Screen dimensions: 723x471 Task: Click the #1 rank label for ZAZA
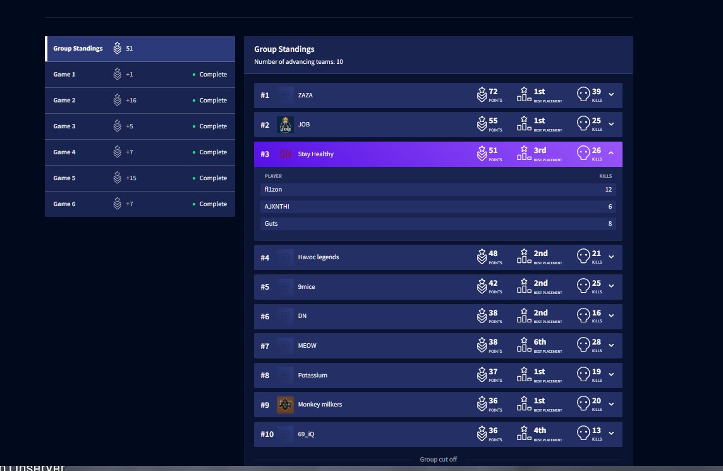[265, 95]
